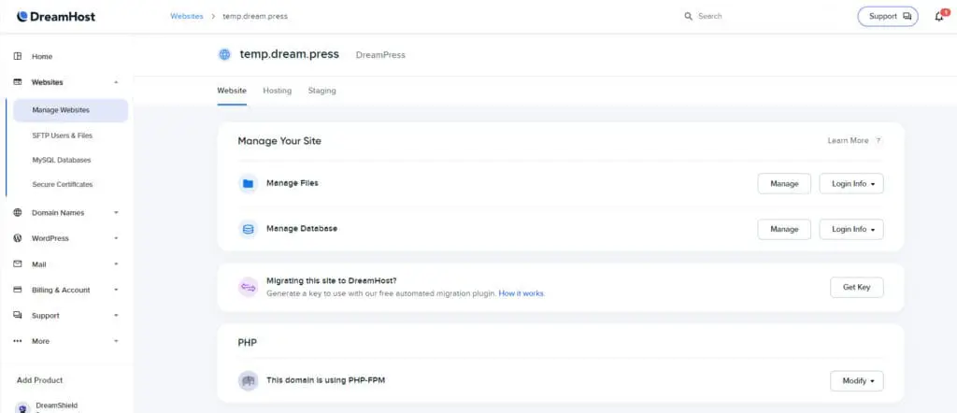The image size is (957, 413).
Task: Click the globe icon beside temp.dream.press
Action: [225, 54]
